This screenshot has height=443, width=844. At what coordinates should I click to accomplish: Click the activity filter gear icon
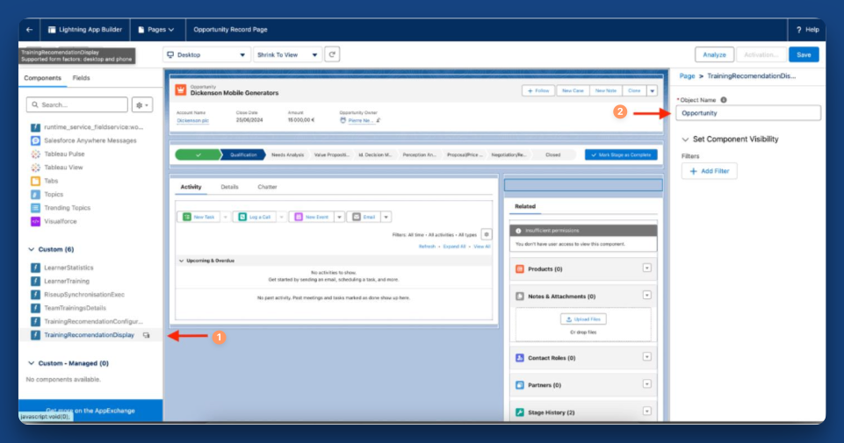pos(486,234)
